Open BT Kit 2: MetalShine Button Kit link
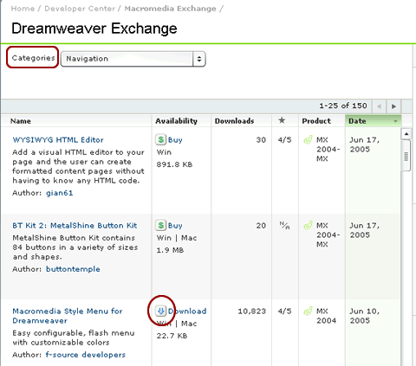This screenshot has height=366, width=416. [75, 225]
